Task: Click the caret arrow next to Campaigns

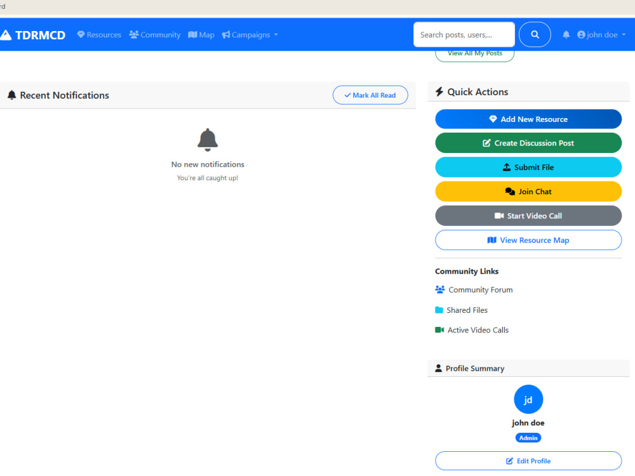Action: tap(276, 35)
